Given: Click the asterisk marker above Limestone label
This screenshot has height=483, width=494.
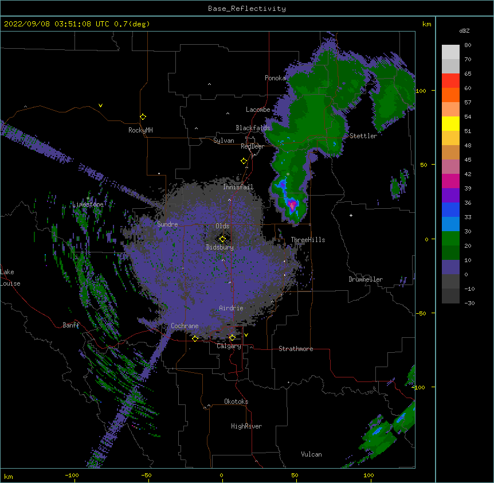Looking at the screenshot, I should (88, 198).
